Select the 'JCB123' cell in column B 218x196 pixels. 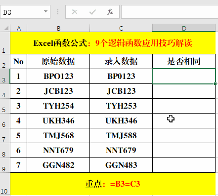[58, 91]
